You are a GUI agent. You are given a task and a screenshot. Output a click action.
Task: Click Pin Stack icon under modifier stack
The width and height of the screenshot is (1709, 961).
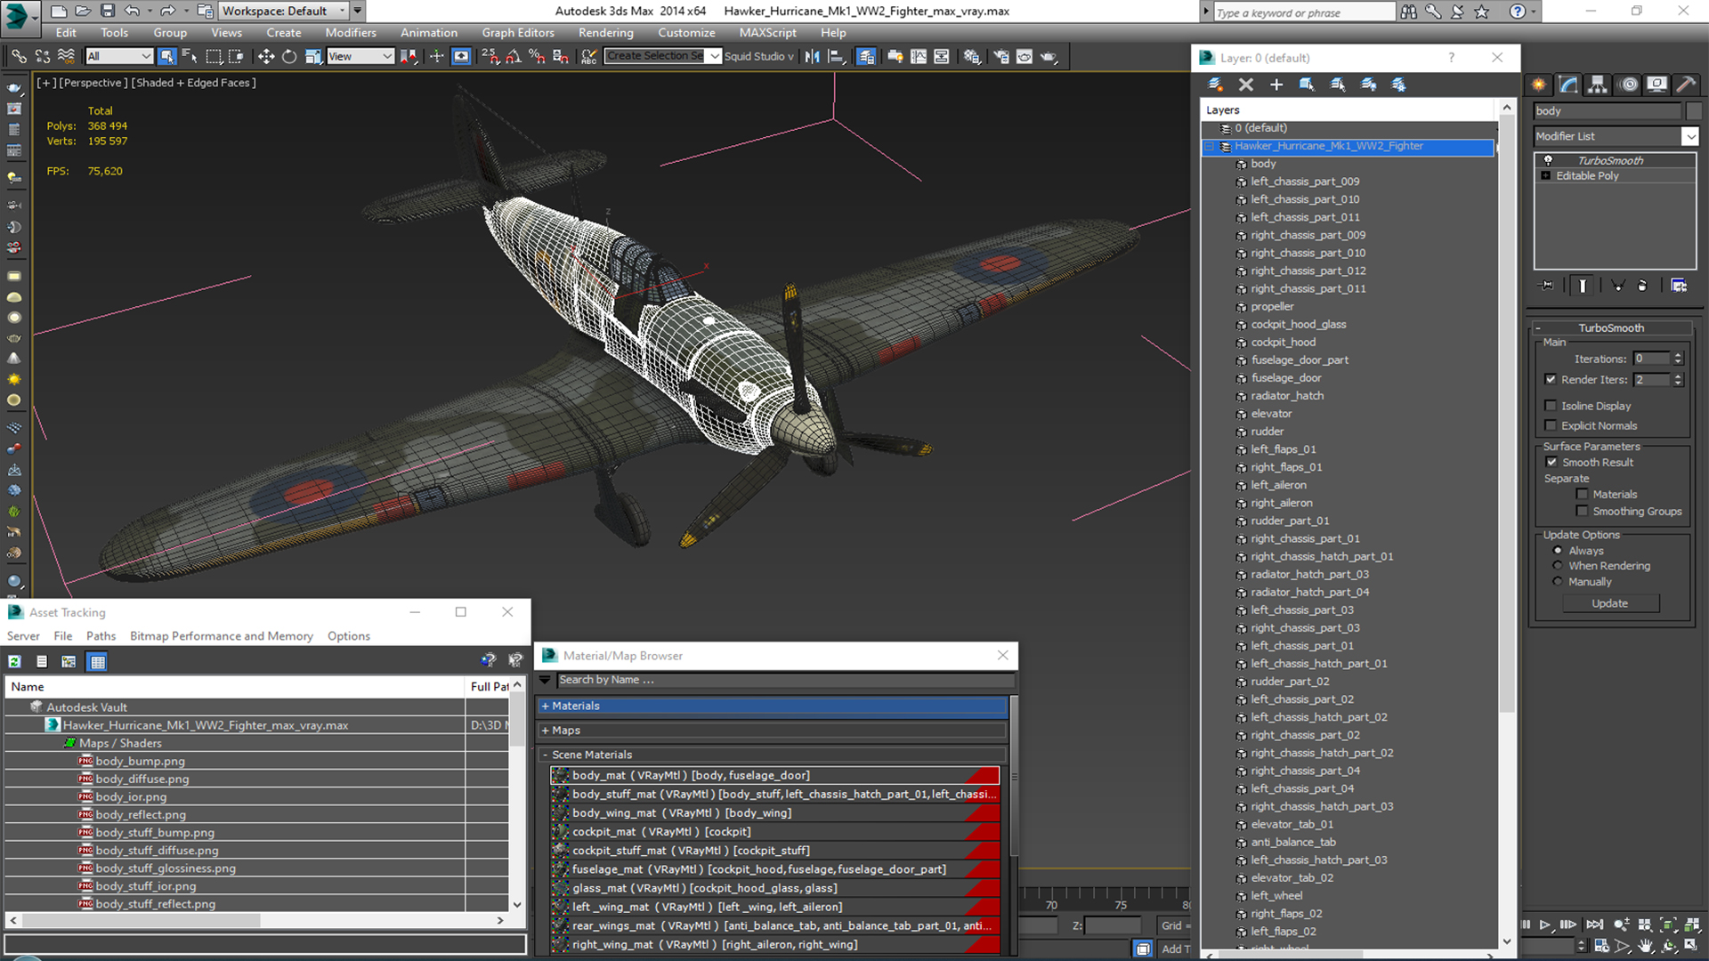coord(1547,286)
